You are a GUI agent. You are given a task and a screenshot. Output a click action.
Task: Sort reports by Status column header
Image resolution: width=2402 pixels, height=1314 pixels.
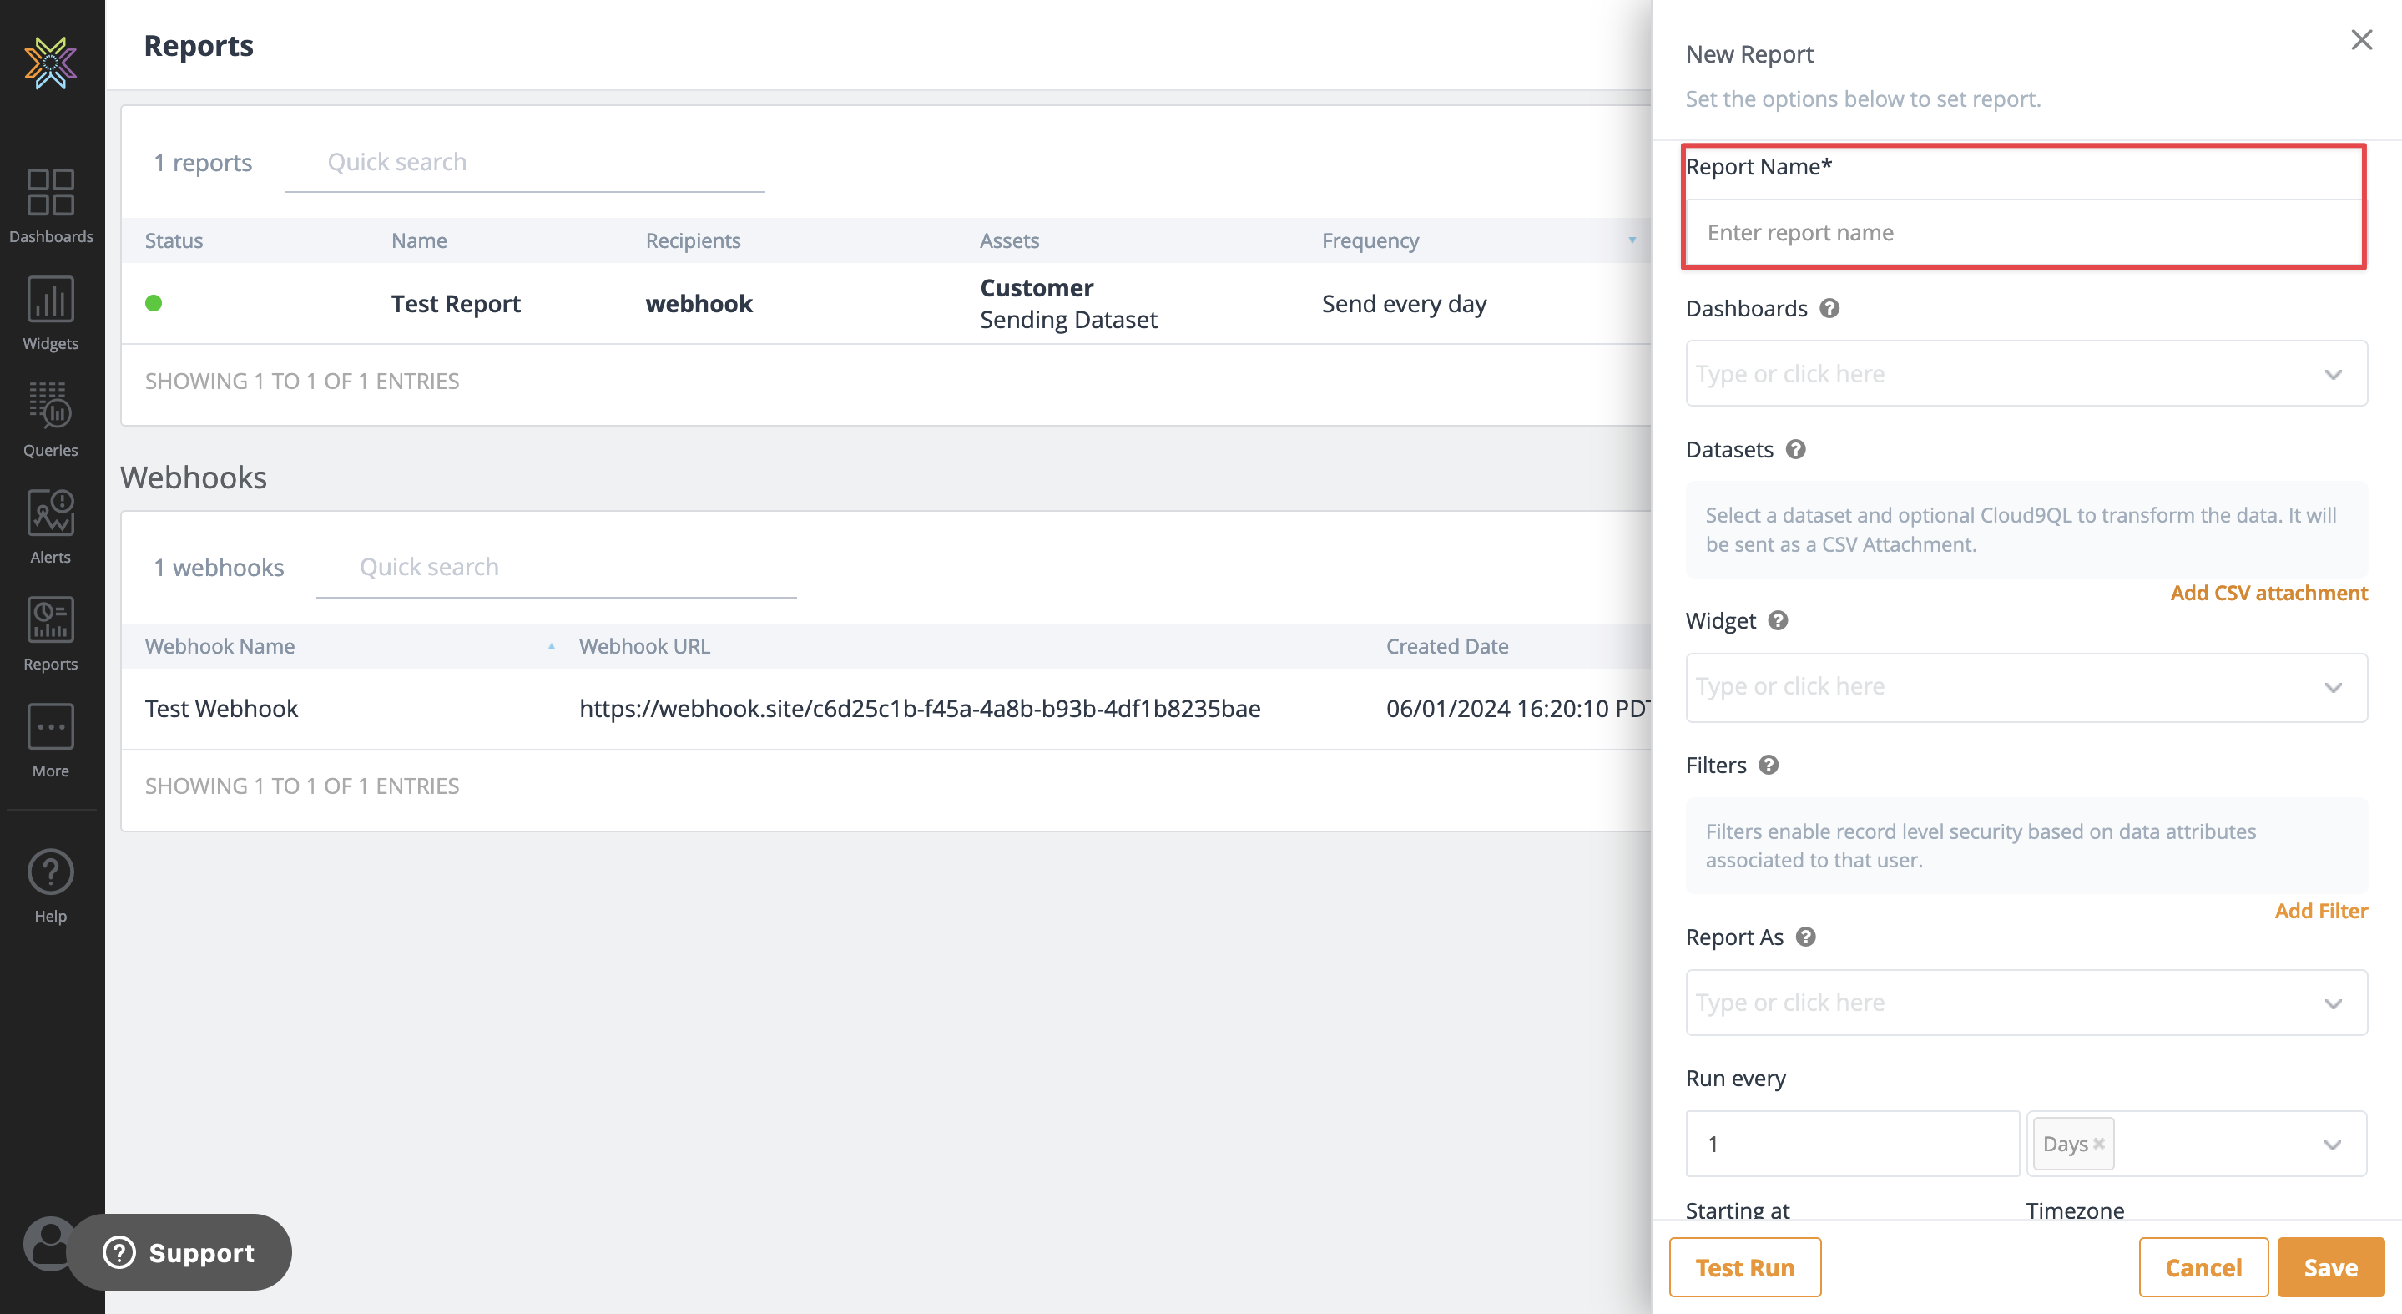(174, 240)
